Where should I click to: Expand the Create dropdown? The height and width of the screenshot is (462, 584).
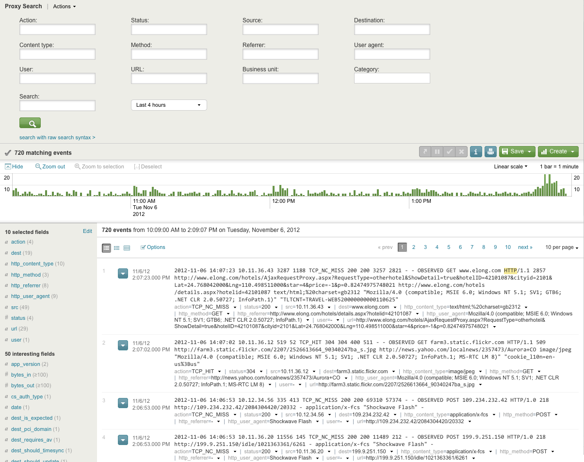pyautogui.click(x=558, y=151)
